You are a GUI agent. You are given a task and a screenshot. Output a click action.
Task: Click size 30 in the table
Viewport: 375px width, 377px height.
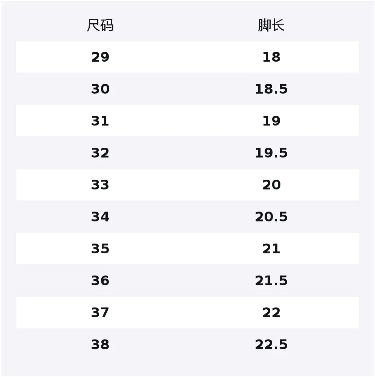coord(100,89)
